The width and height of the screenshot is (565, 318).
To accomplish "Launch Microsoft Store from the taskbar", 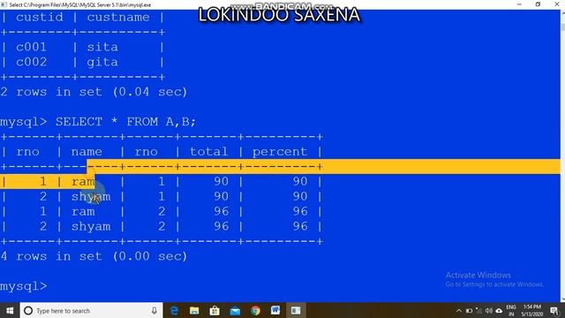I will tap(215, 310).
